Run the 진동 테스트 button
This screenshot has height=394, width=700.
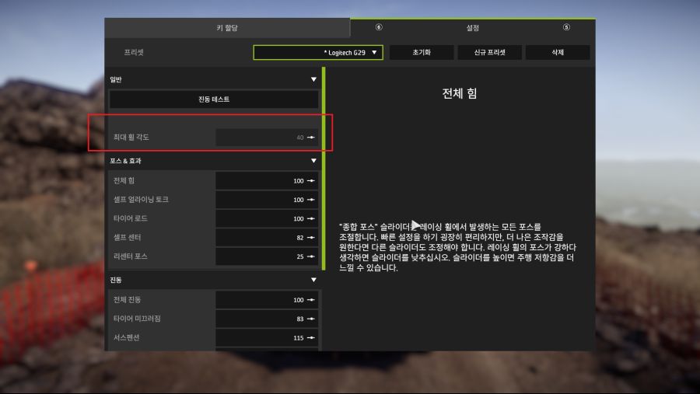(x=214, y=99)
